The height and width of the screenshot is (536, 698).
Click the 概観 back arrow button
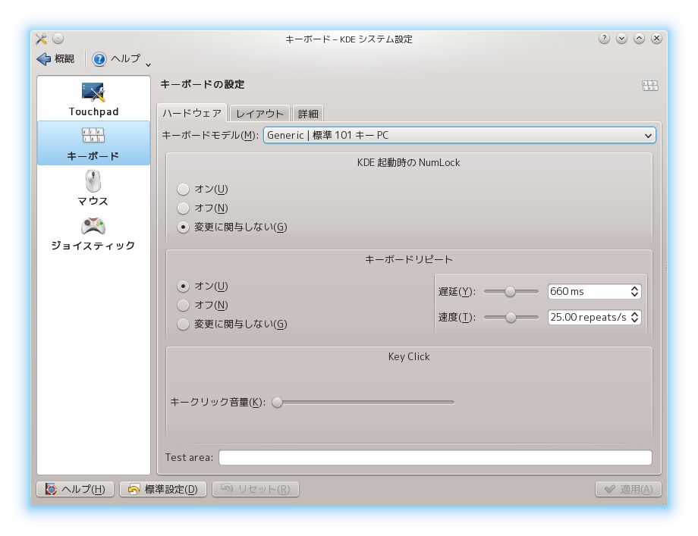(x=55, y=58)
